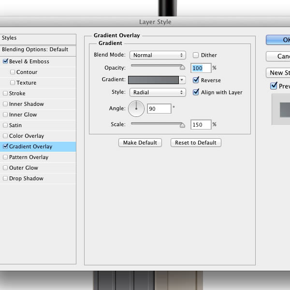Select the Drop Shadow row label
This screenshot has height=290, width=290.
(26, 178)
